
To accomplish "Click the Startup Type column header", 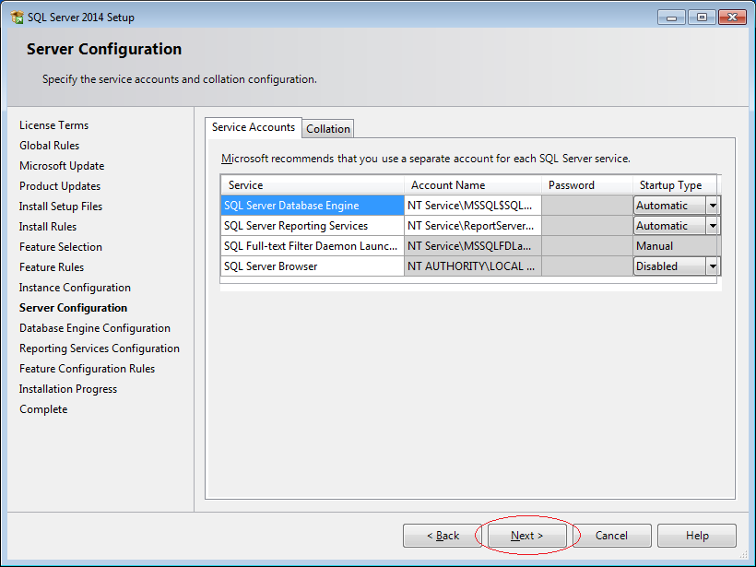I will 675,185.
